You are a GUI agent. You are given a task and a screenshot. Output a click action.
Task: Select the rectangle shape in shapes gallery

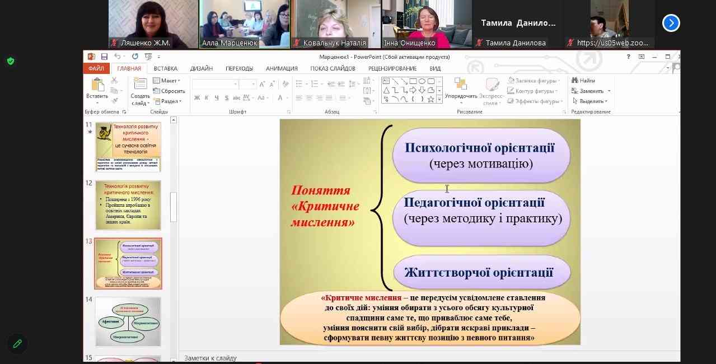coord(413,81)
